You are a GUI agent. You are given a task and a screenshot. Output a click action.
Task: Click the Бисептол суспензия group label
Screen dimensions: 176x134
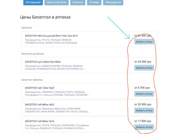click(x=33, y=54)
